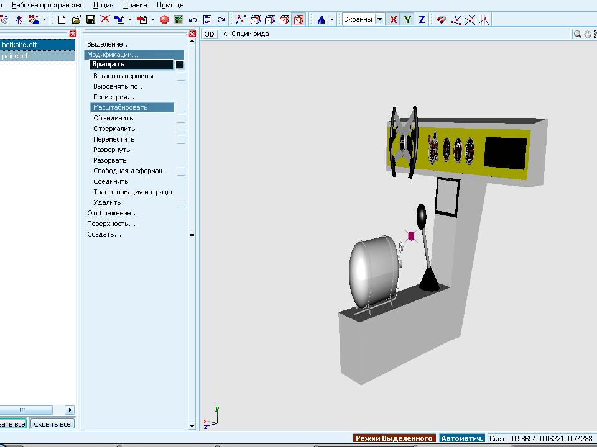This screenshot has width=597, height=447.
Task: Click the magnet snap icon
Action: click(x=442, y=19)
